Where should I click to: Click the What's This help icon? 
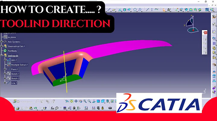pyautogui.click(x=45, y=108)
